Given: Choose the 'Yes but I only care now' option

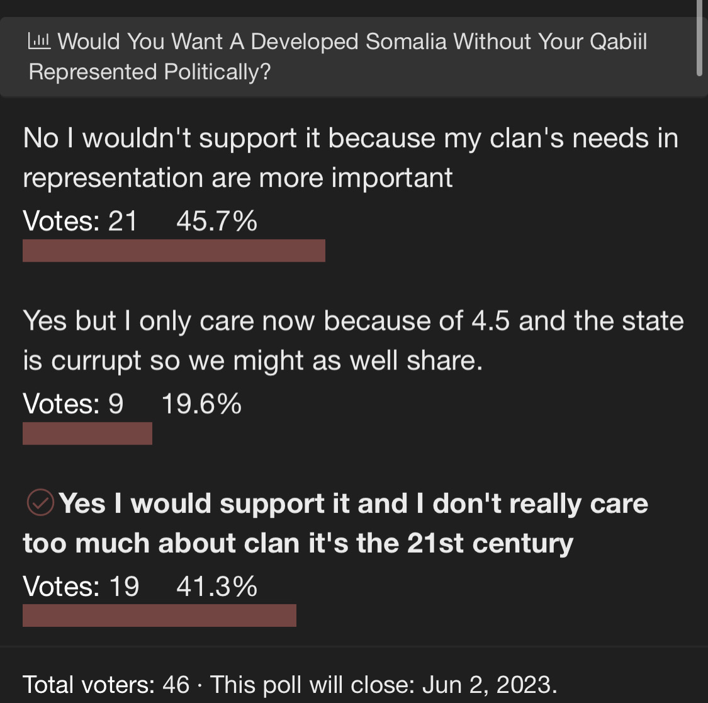Looking at the screenshot, I should coord(353,340).
